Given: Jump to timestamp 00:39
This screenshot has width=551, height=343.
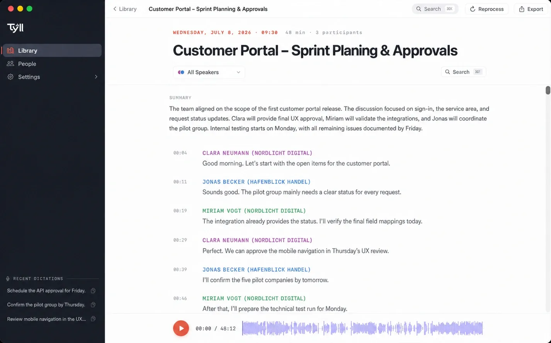Looking at the screenshot, I should pyautogui.click(x=180, y=269).
